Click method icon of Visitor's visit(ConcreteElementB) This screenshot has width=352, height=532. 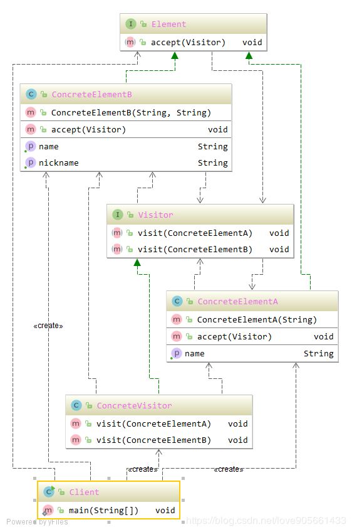coord(117,250)
